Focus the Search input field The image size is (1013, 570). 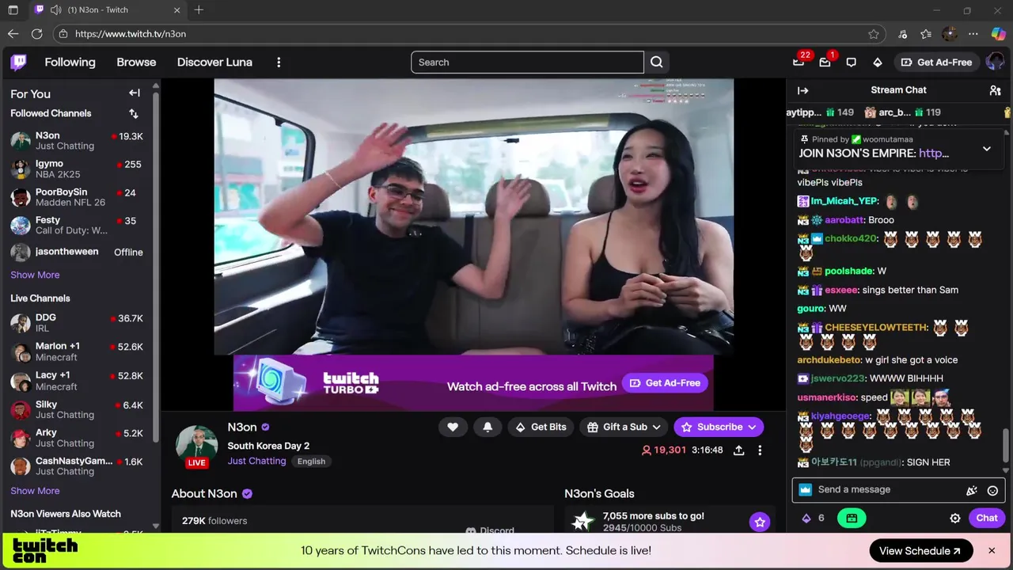coord(527,62)
